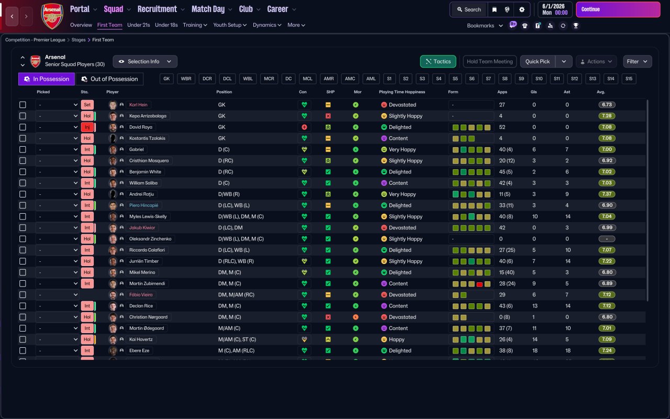
Task: Open Benjamin White's Picked position dropdown
Action: [57, 172]
